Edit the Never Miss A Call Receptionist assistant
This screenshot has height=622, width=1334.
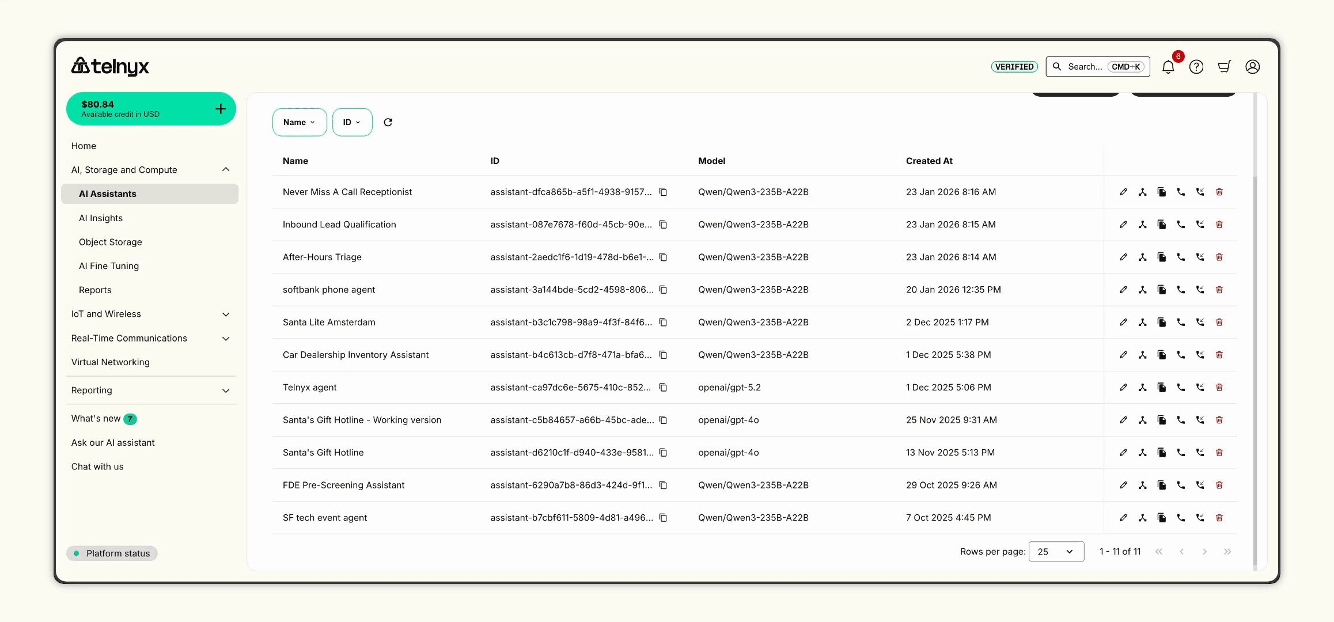click(1123, 192)
